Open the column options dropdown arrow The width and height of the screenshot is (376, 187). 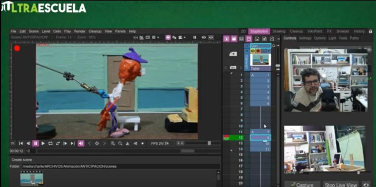click(268, 51)
